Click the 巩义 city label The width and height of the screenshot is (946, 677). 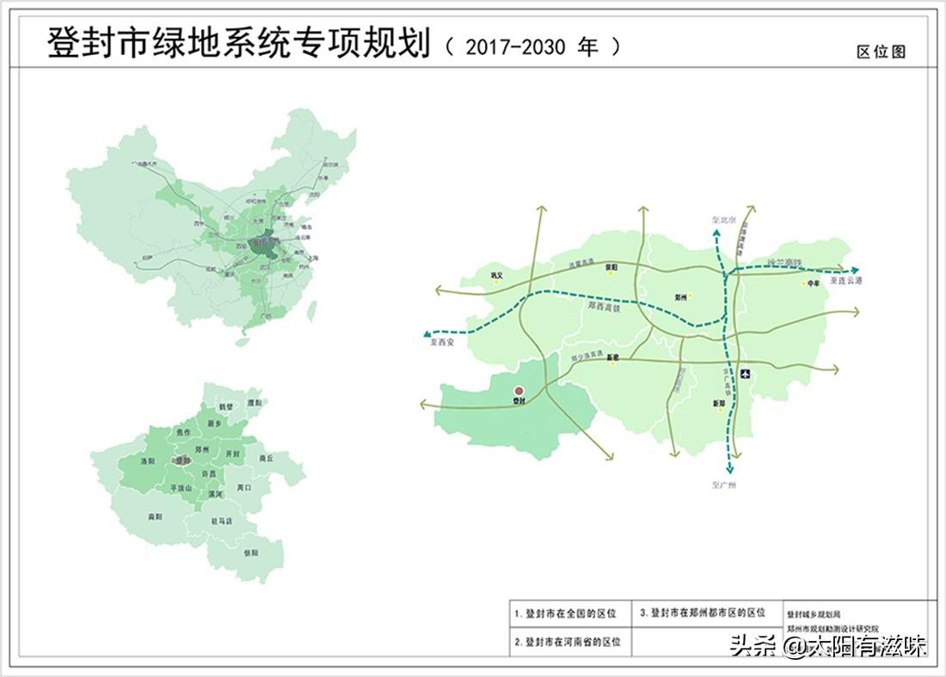[496, 276]
